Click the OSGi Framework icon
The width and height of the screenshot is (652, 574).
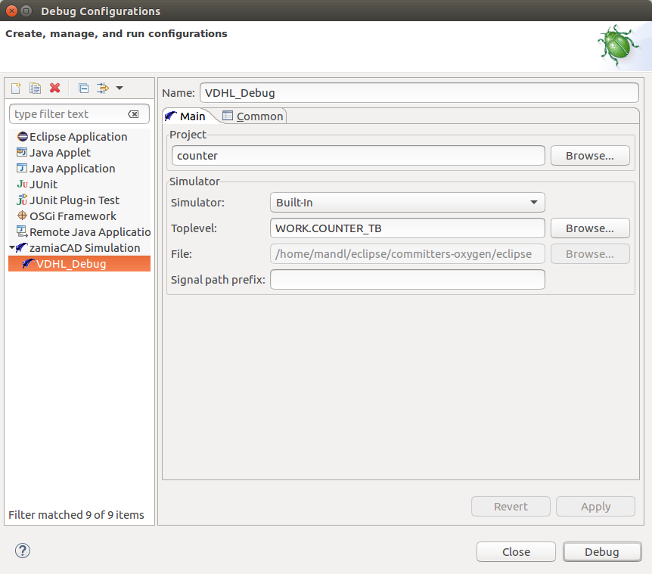(x=22, y=216)
